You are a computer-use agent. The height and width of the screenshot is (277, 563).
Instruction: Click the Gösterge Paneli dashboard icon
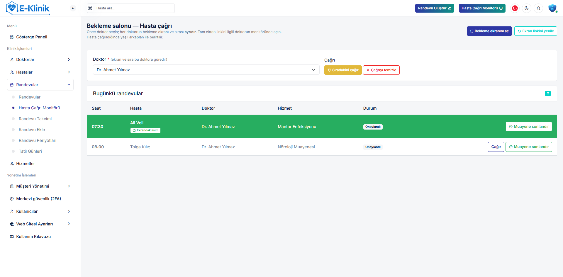pyautogui.click(x=12, y=37)
